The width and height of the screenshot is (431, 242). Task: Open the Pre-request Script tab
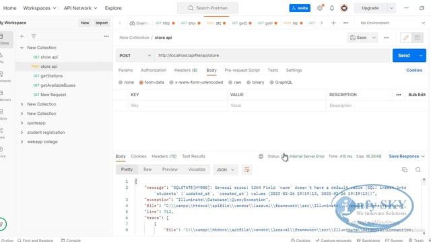(242, 70)
